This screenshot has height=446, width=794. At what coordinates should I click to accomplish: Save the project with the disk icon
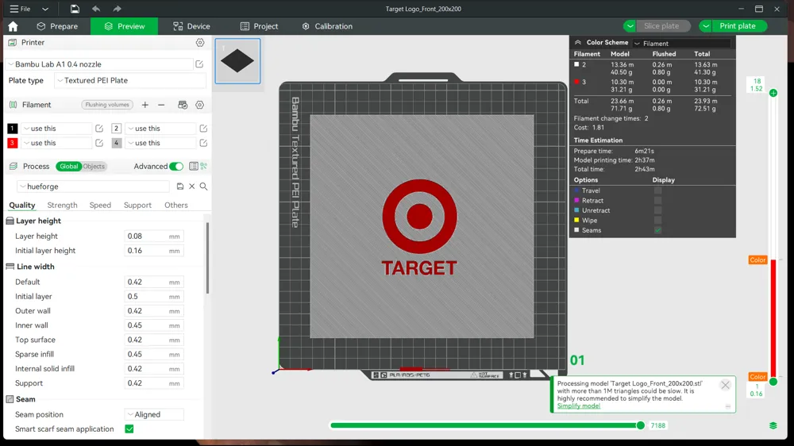point(75,9)
